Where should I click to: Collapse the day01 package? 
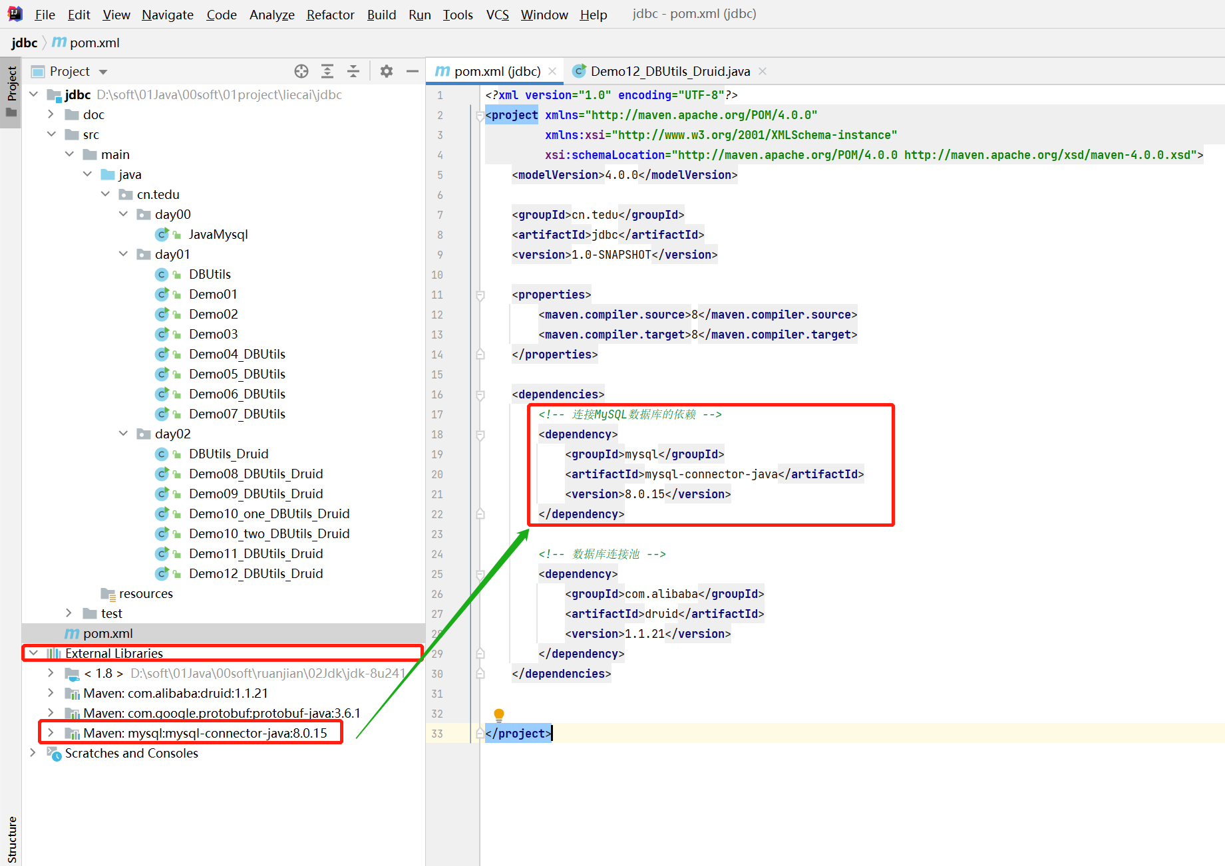click(x=123, y=254)
